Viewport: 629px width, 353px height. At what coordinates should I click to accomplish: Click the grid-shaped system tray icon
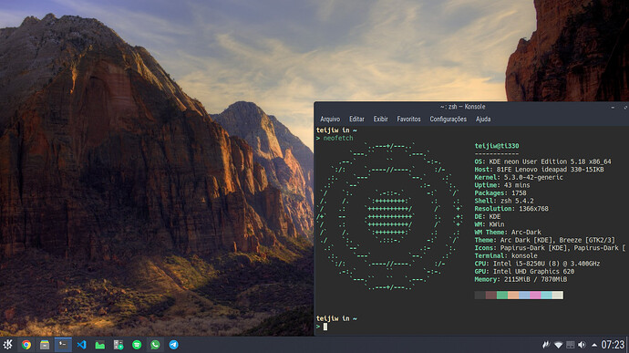pyautogui.click(x=570, y=345)
